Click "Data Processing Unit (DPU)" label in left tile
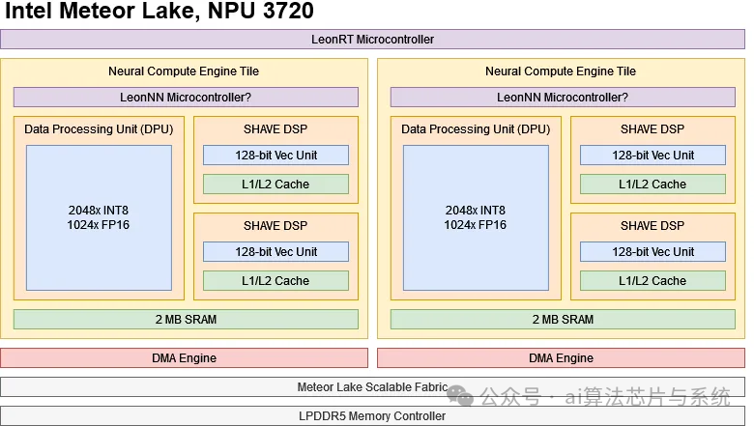The image size is (754, 426). [99, 129]
